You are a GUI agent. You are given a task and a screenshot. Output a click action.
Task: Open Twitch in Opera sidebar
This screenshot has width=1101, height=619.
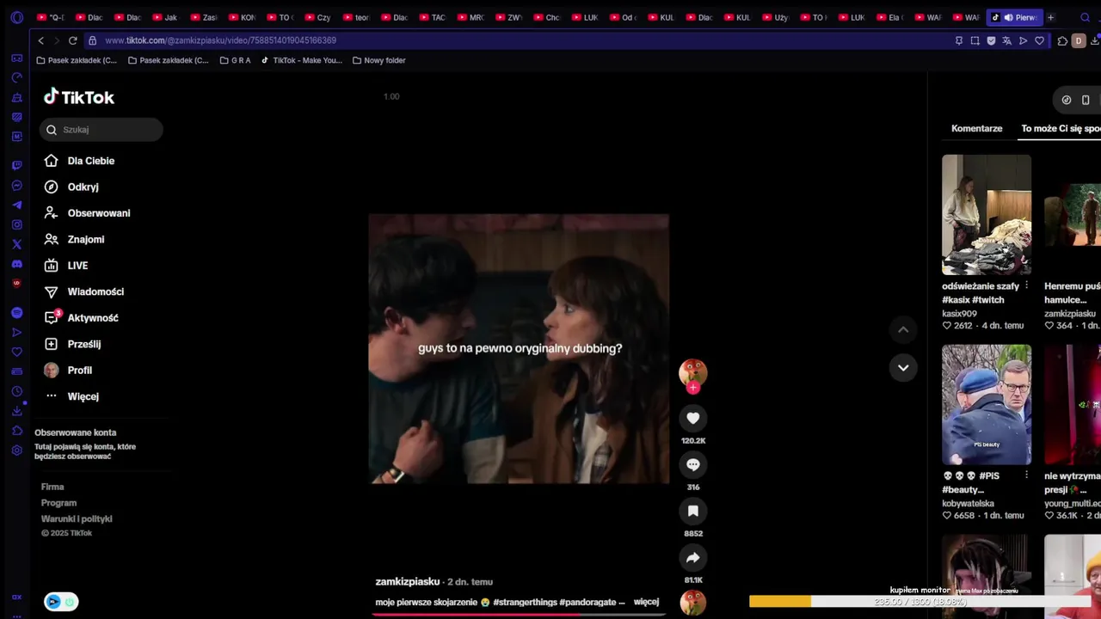(16, 165)
